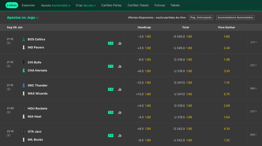This screenshot has height=146, width=262.
Task: Select Celtics to win at 1.60
Action: (227, 37)
